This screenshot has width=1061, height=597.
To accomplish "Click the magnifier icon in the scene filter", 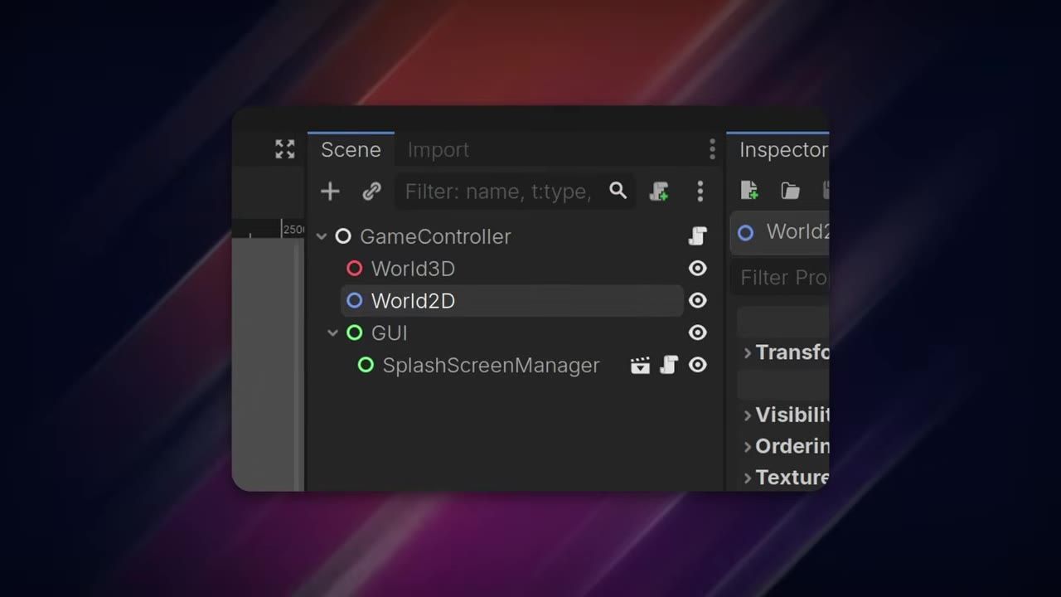I will [618, 191].
